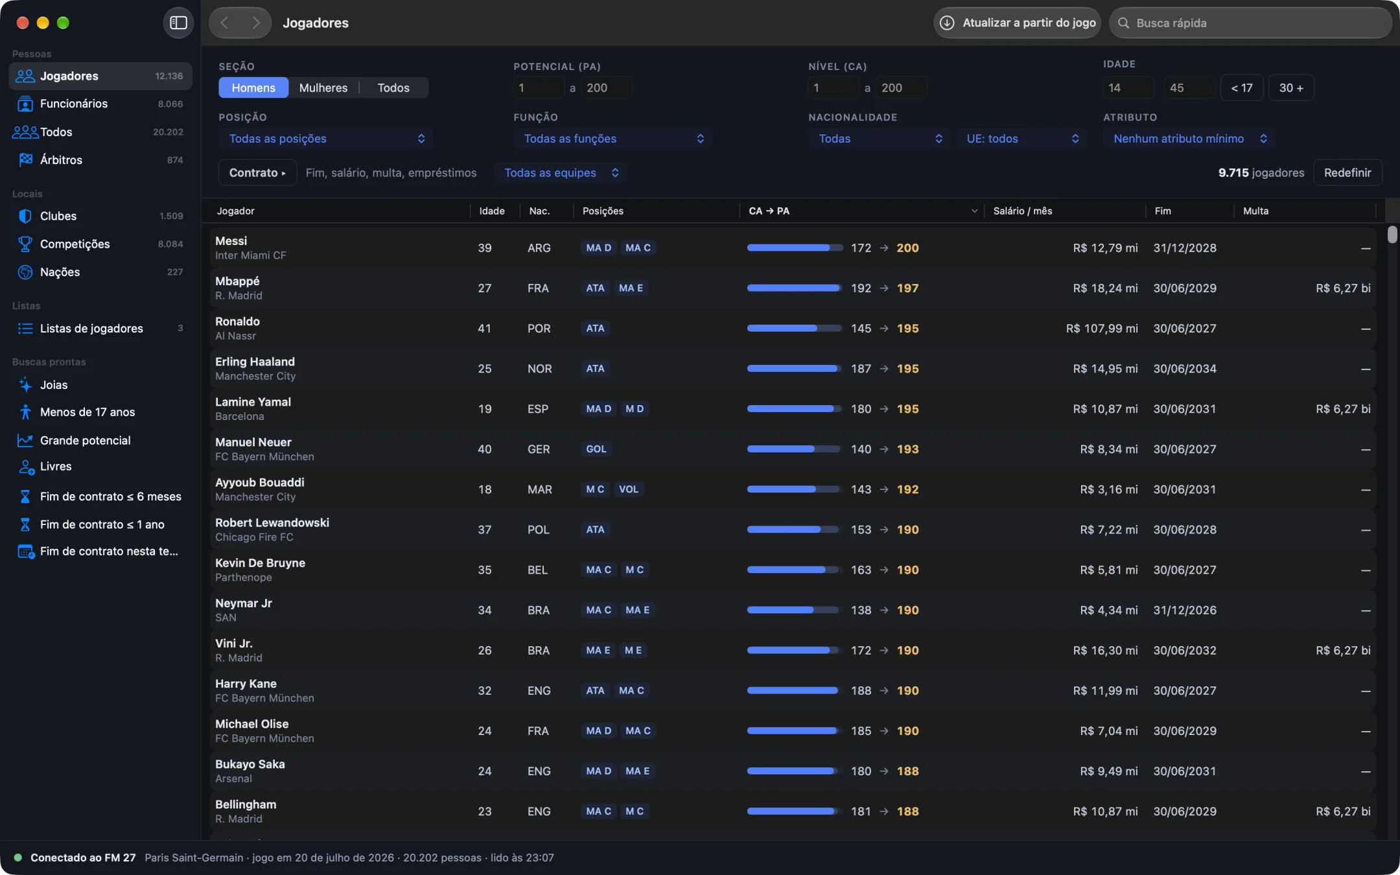Click the Listas de jogadores list icon

[25, 328]
